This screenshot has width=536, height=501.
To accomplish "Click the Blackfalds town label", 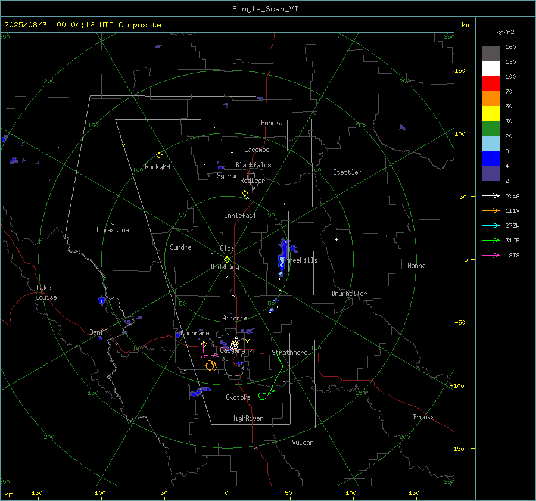I will 253,165.
